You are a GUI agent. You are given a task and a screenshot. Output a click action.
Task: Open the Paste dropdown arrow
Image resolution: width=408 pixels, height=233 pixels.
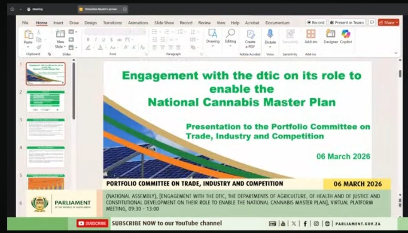[28, 47]
